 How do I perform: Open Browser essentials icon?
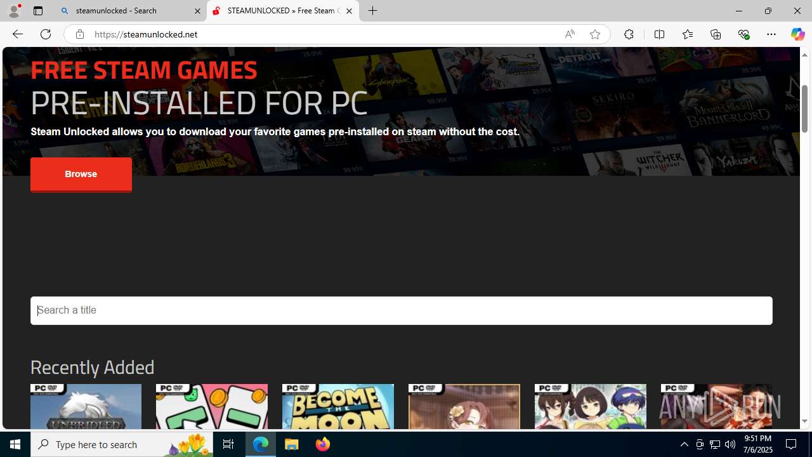click(743, 34)
